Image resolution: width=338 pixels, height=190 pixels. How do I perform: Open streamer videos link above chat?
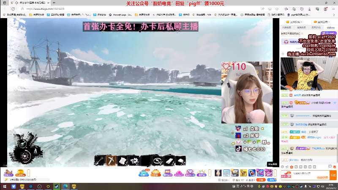tap(294, 22)
